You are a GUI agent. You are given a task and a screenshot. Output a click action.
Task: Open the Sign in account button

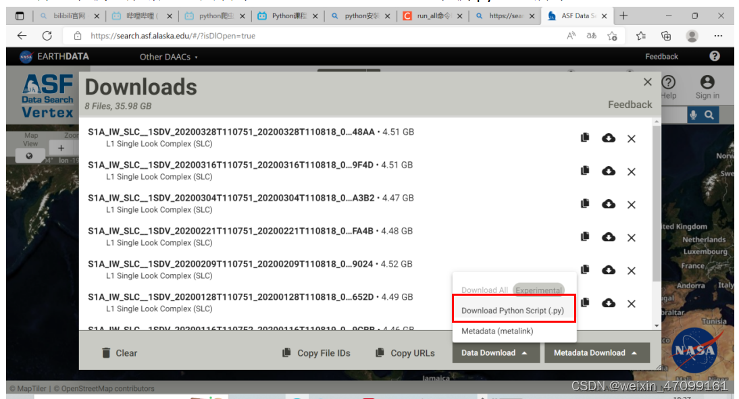[x=707, y=87]
